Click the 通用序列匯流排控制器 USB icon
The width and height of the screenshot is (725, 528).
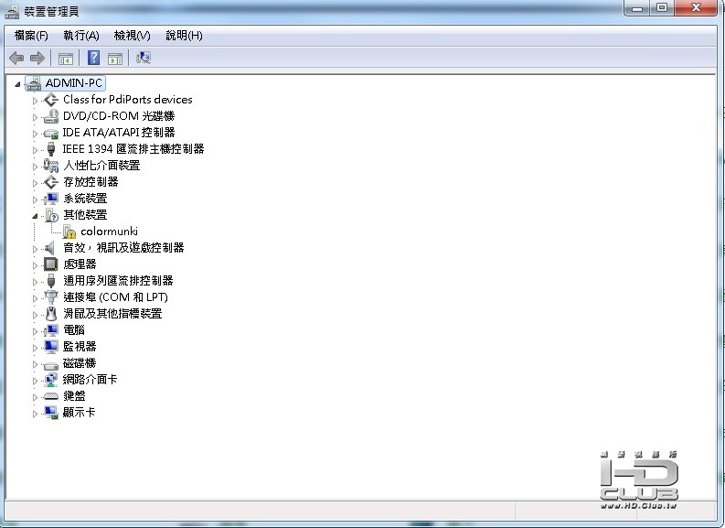point(51,281)
